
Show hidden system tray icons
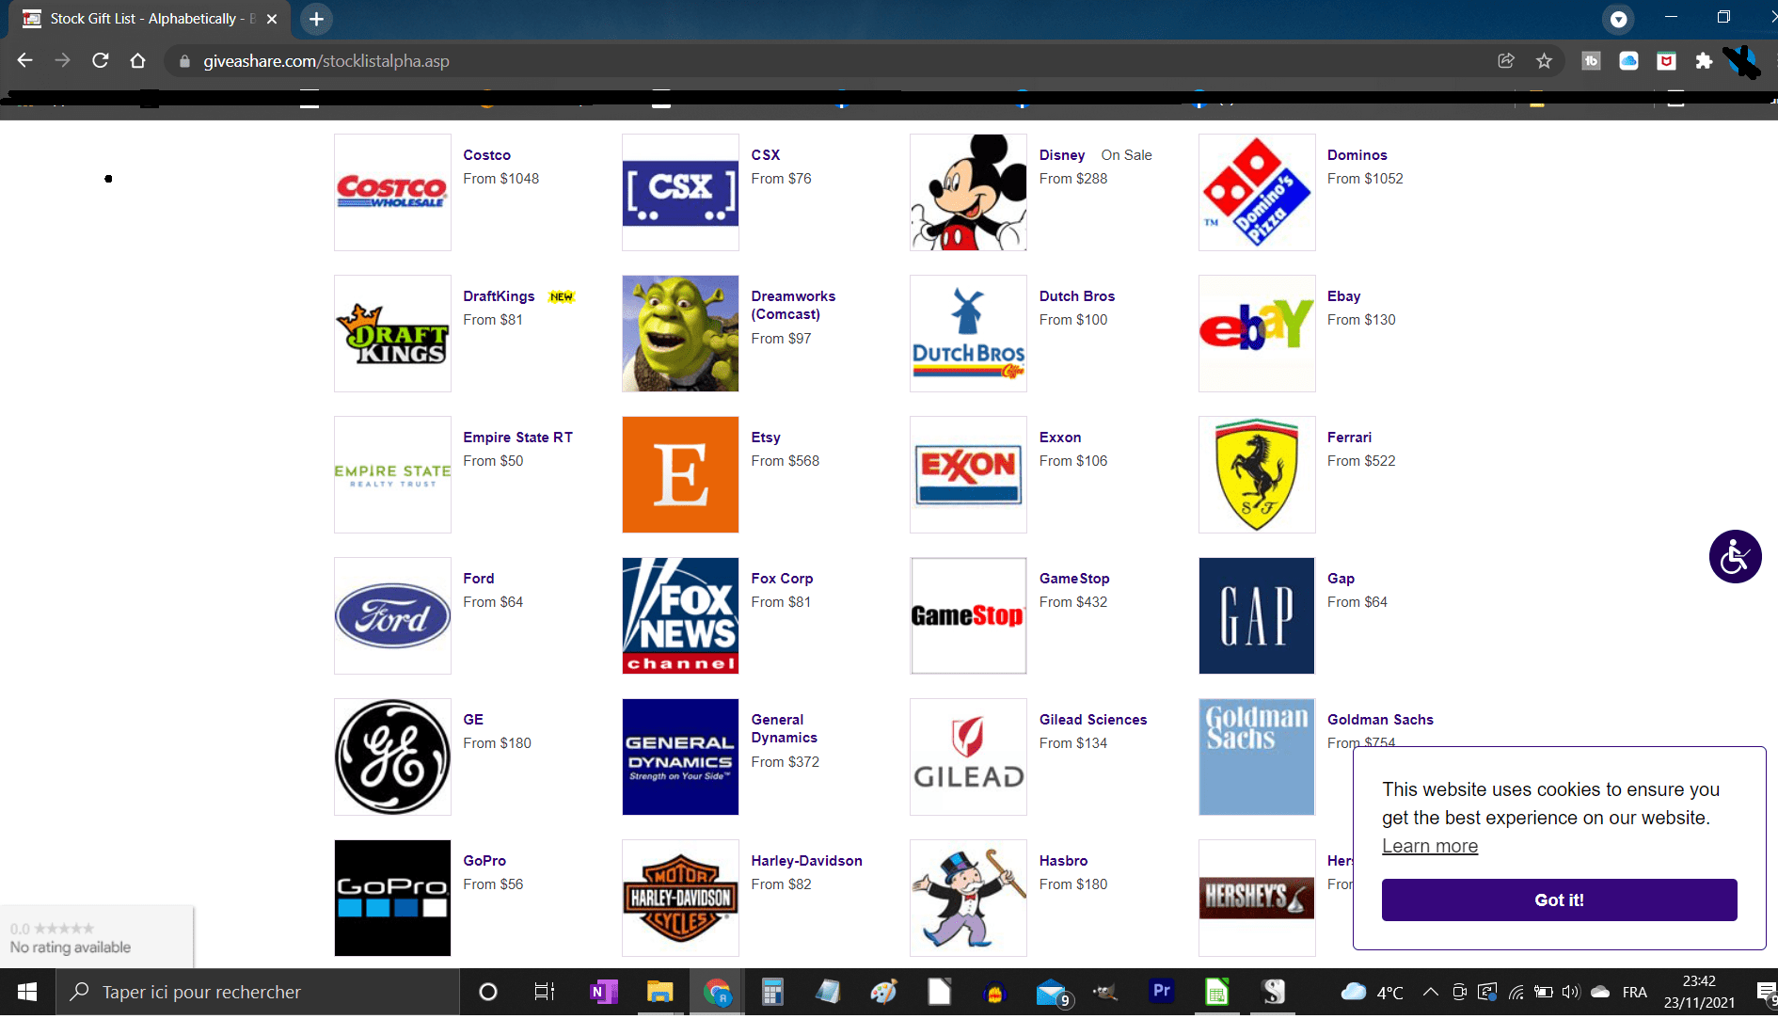pos(1431,992)
